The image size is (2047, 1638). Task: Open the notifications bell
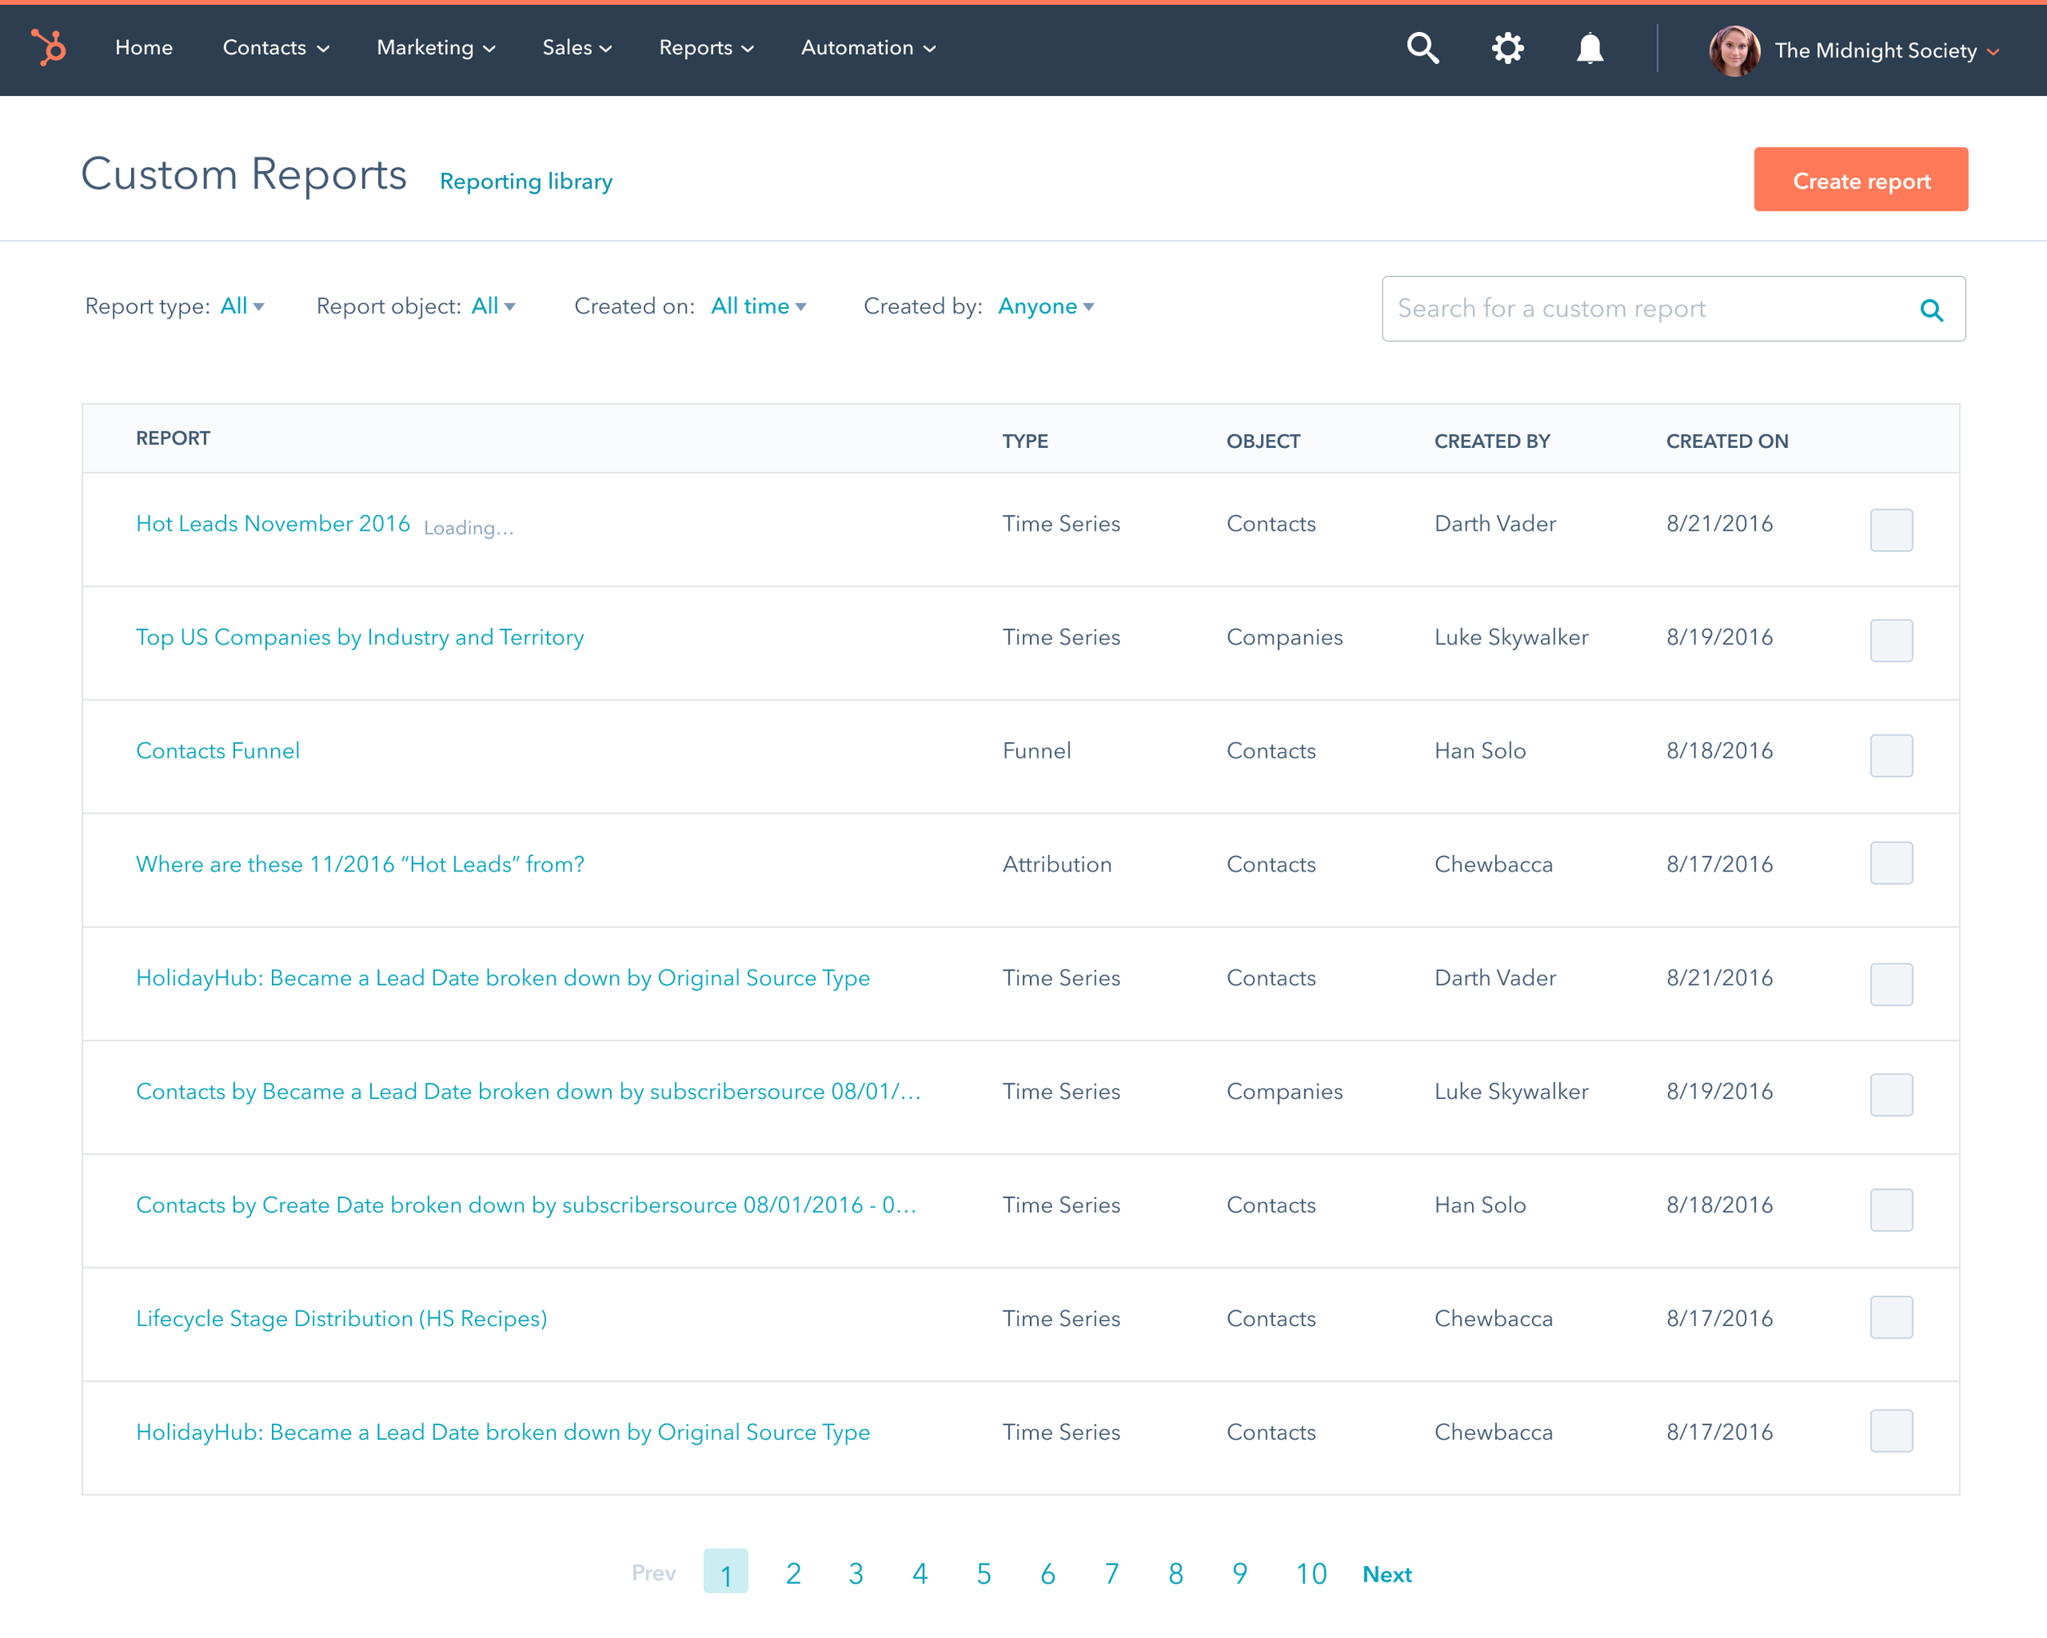coord(1589,48)
